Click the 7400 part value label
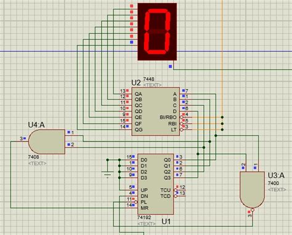 [x=274, y=183]
